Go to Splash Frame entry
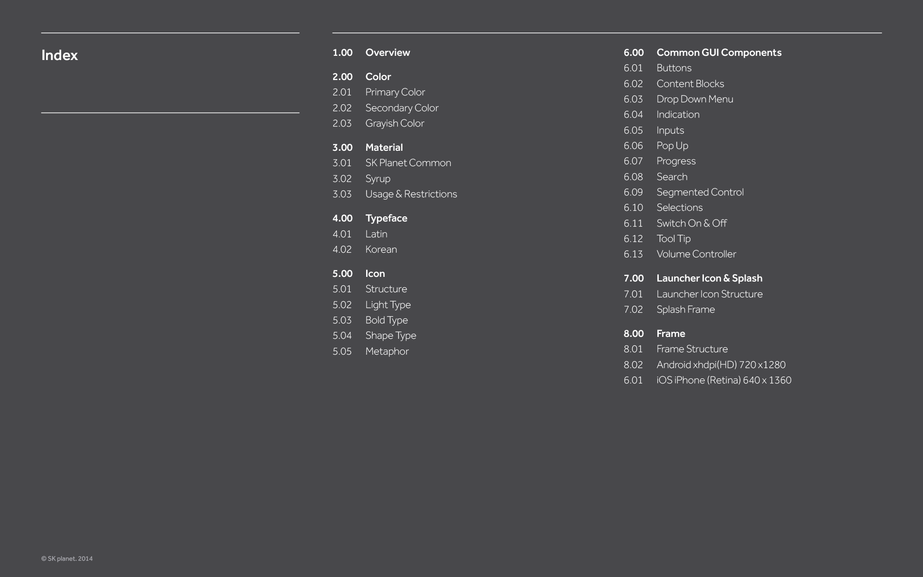923x577 pixels. [x=685, y=309]
